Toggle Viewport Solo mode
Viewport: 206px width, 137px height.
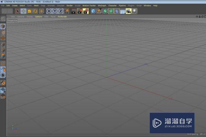click(x=3, y=75)
